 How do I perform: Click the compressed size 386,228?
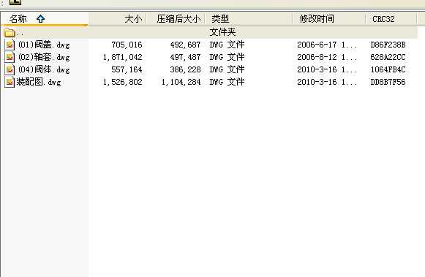[185, 69]
